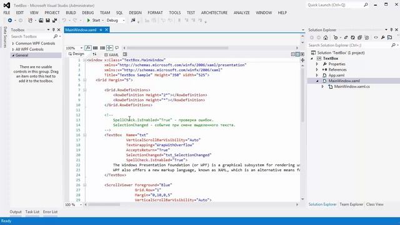Start debugging with the green Start button
This screenshot has height=225, width=400.
click(93, 20)
